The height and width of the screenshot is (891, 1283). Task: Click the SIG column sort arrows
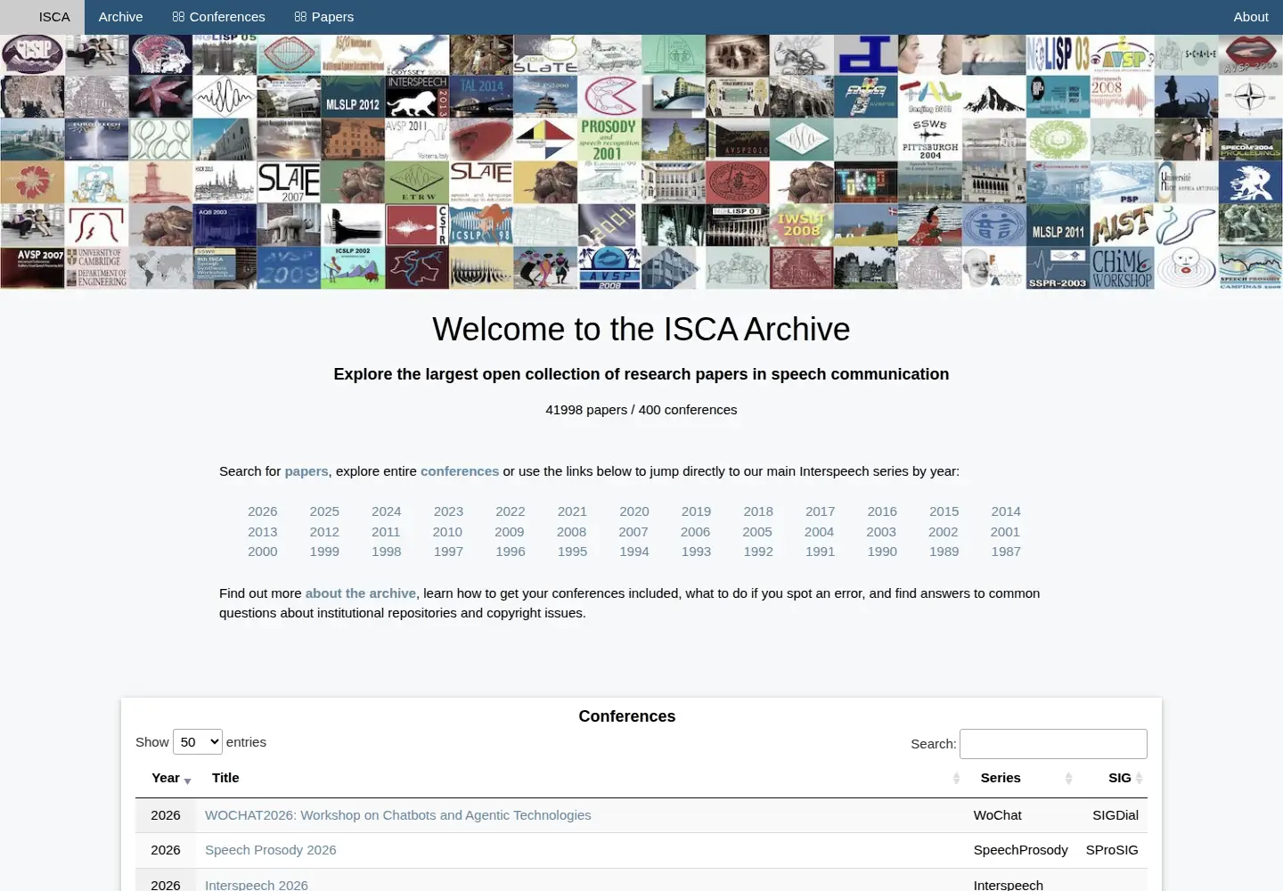coord(1139,779)
